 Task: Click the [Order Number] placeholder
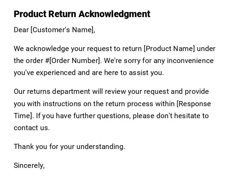pos(75,61)
